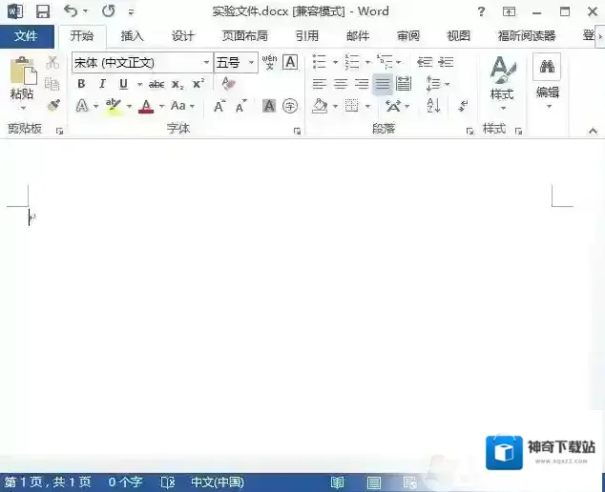This screenshot has height=492, width=605.
Task: Toggle Bold formatting
Action: coord(81,84)
